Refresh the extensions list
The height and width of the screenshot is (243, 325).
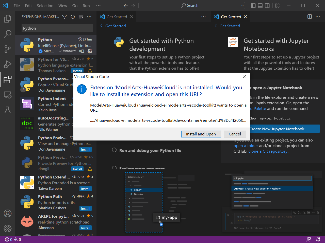click(73, 17)
